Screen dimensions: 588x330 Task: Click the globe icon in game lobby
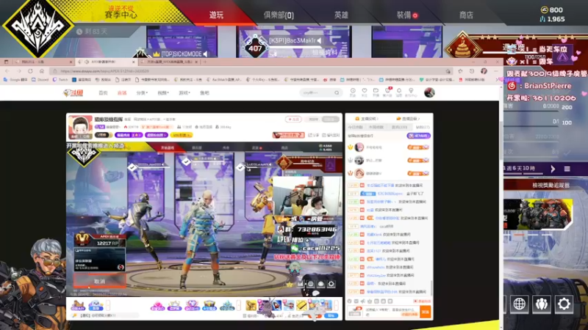coord(520,304)
